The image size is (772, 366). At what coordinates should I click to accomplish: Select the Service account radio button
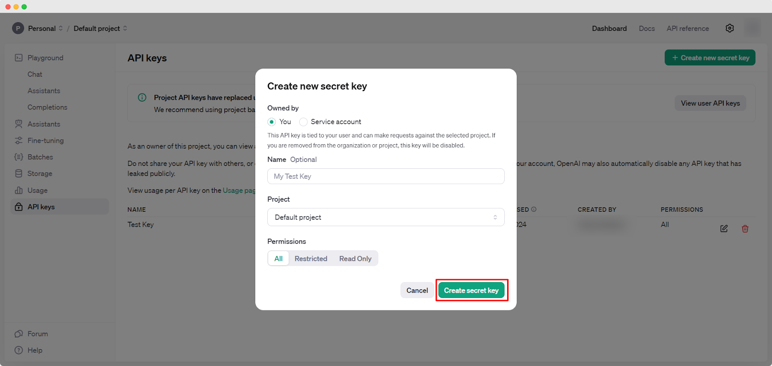click(x=303, y=122)
